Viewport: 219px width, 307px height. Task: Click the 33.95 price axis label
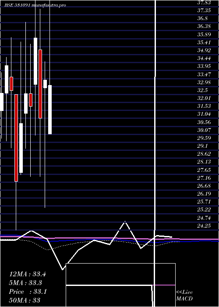[x=204, y=66]
